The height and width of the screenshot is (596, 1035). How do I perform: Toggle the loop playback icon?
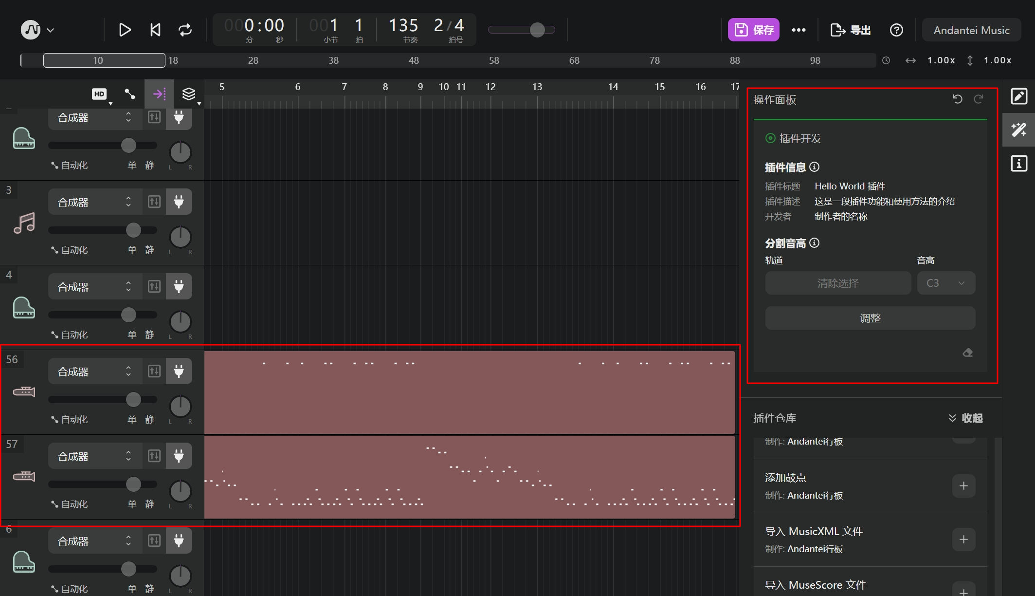[x=185, y=30]
